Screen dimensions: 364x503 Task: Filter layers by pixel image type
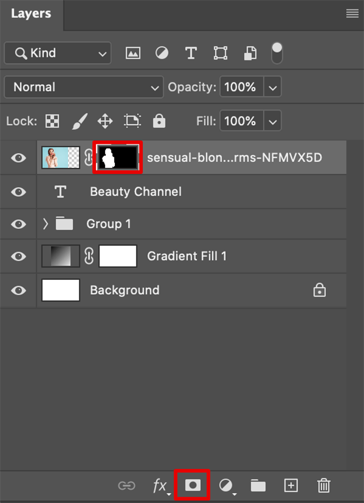pyautogui.click(x=133, y=53)
